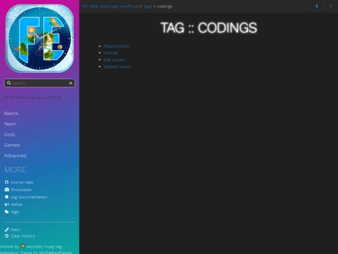Clear the search box with the X icon
Screen dimensions: 338x254
[x=71, y=83]
